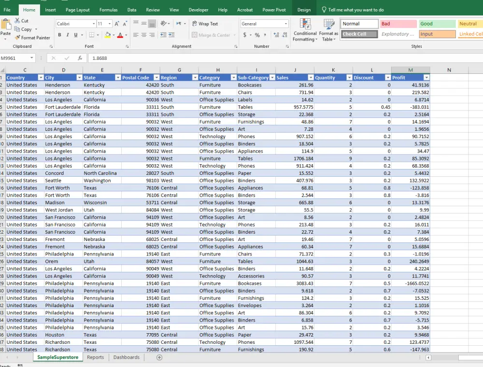Click the Paste clipboard icon
The image size is (483, 367).
(x=5, y=24)
